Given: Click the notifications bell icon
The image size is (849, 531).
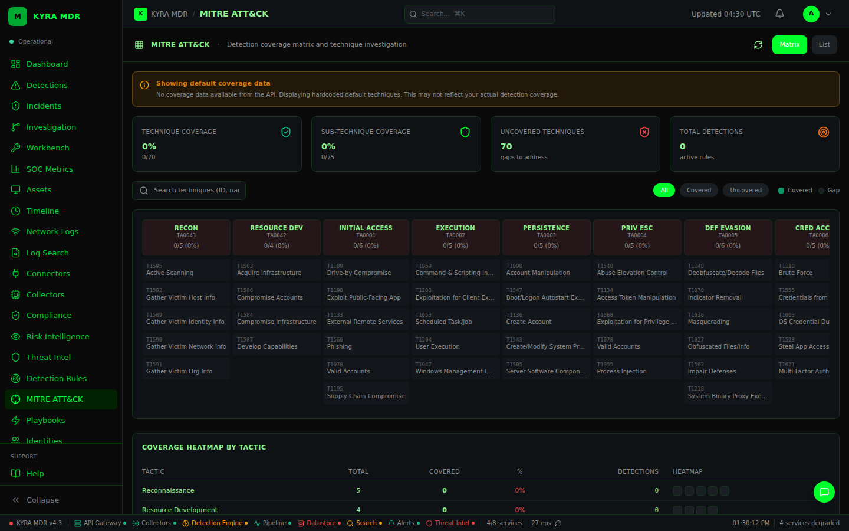Looking at the screenshot, I should pos(779,14).
